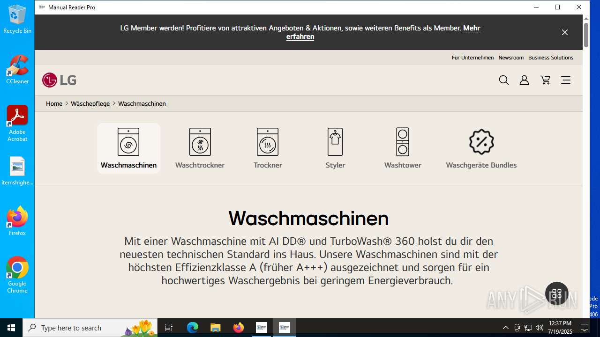Image resolution: width=600 pixels, height=337 pixels.
Task: Go to Wäschepflege breadcrumb
Action: click(90, 103)
